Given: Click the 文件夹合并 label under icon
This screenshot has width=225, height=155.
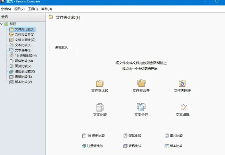Looking at the screenshot, I should coord(141,91).
